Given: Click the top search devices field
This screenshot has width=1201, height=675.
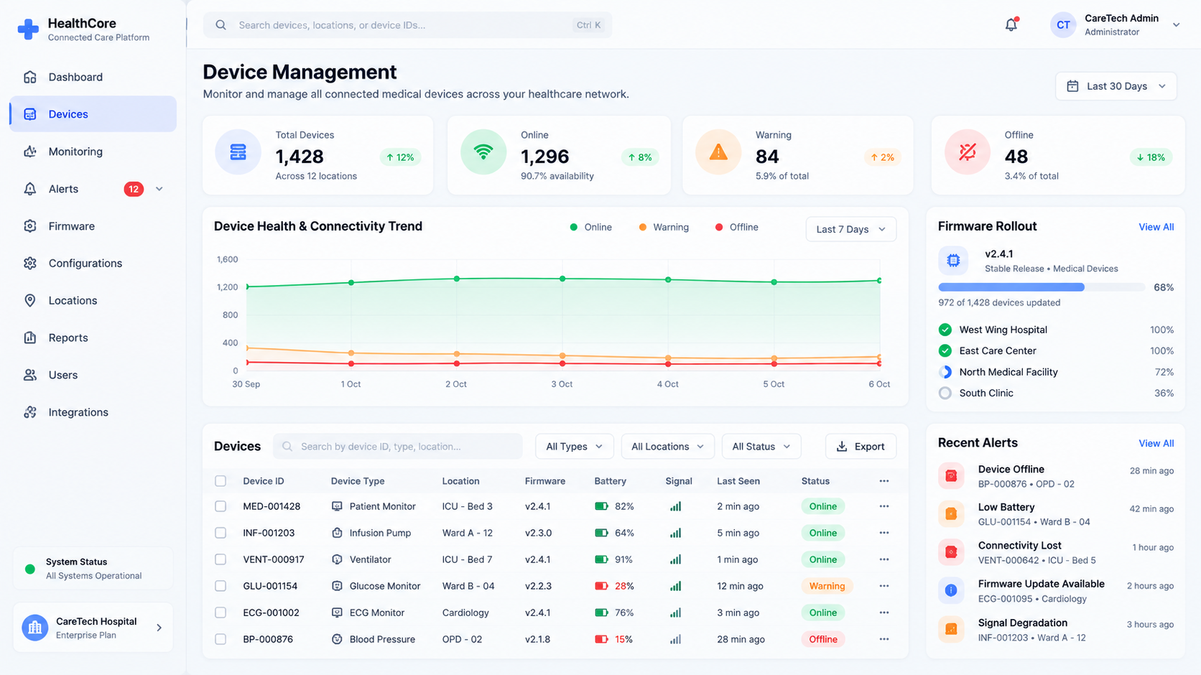Looking at the screenshot, I should pyautogui.click(x=407, y=25).
